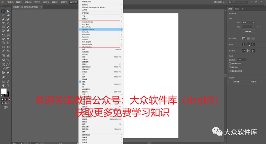Click the Preferences button beside Document Setup
The image size is (266, 144).
click(253, 82)
